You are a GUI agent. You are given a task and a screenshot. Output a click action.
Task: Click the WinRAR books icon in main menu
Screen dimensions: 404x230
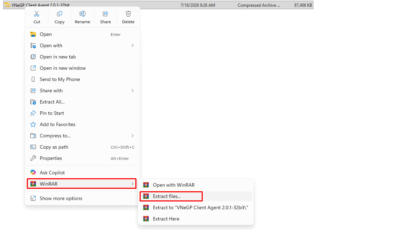[33, 184]
